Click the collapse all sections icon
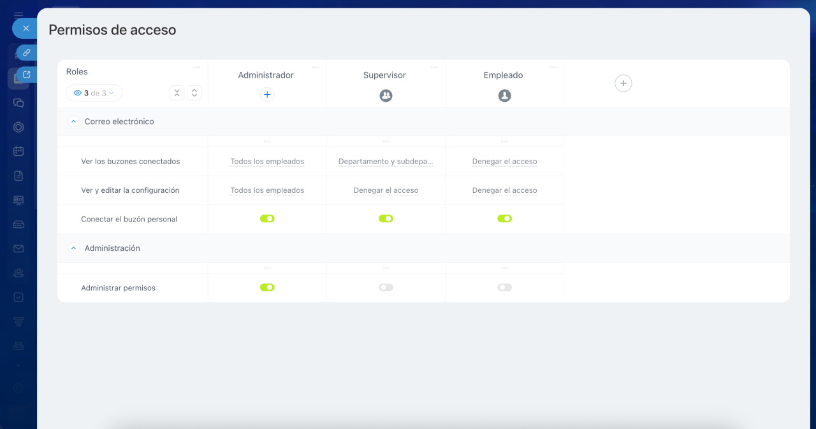The width and height of the screenshot is (816, 429). click(177, 93)
